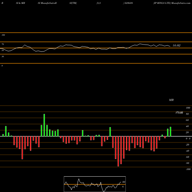
Task: Click the RSI axis label 70
Action: (x=3, y=44)
